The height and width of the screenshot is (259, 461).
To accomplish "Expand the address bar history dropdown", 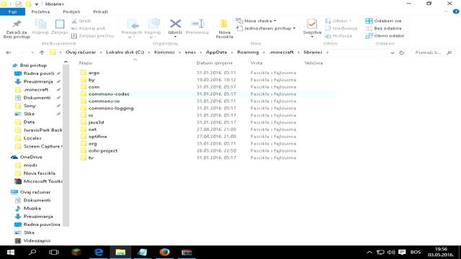I will click(393, 53).
